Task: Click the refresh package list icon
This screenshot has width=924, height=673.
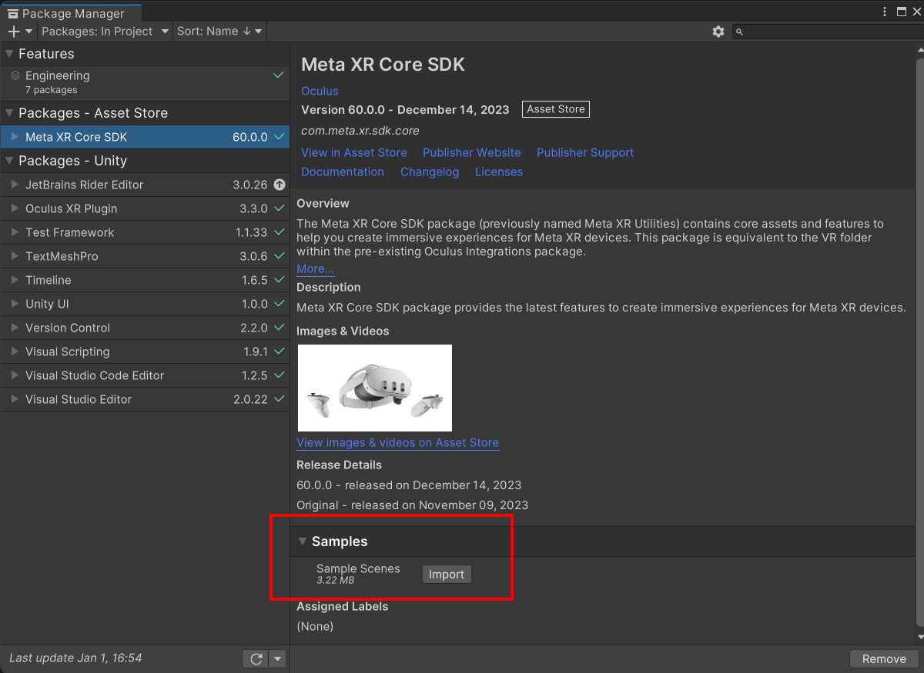Action: [x=256, y=659]
